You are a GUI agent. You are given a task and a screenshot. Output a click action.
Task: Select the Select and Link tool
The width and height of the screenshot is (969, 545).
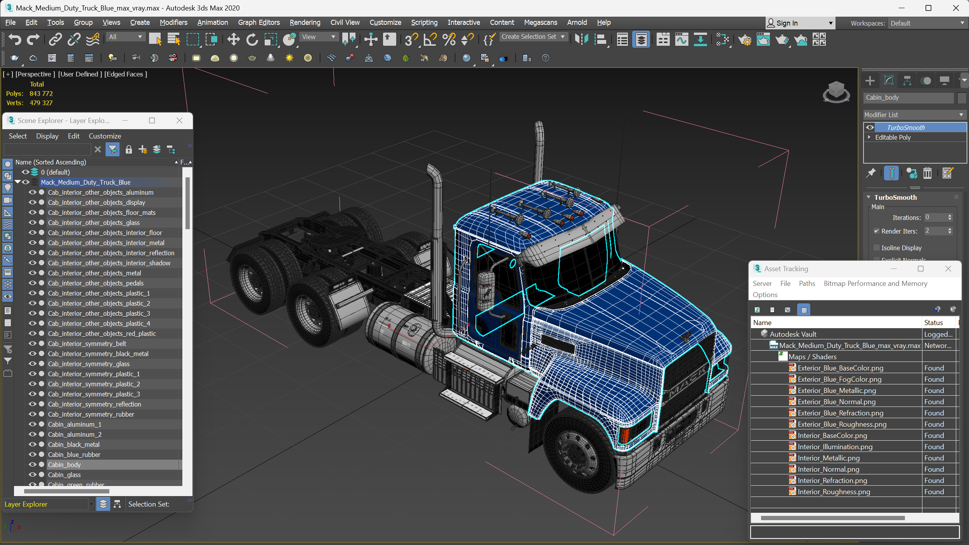(x=55, y=39)
